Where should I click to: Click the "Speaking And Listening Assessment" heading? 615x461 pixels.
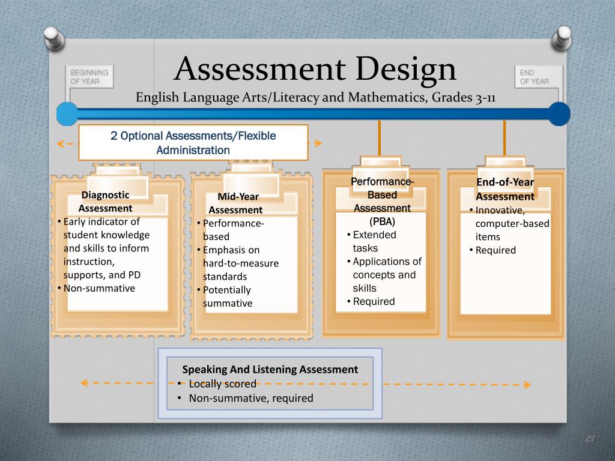click(x=270, y=369)
